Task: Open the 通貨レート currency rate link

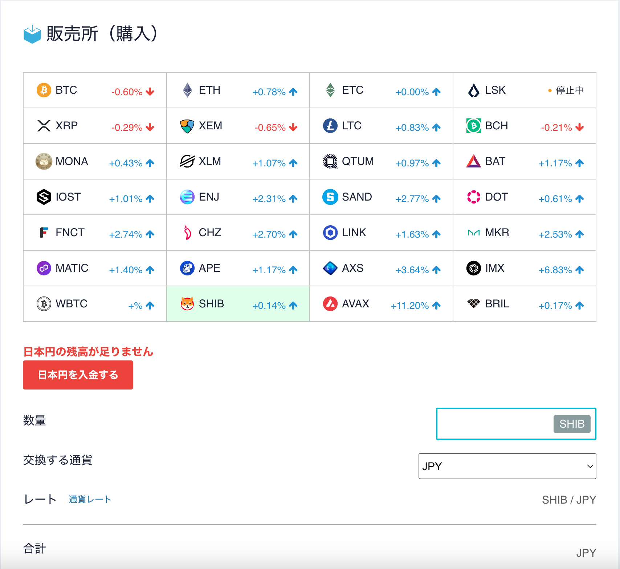Action: 90,499
